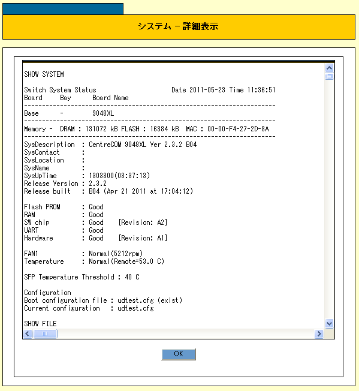Click the Boot configuration file udtest.cfg entry
The height and width of the screenshot is (391, 359).
(103, 300)
